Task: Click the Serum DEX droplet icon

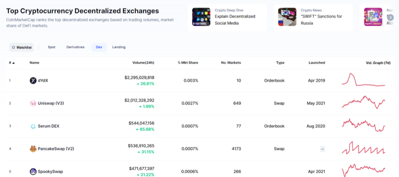Action: (33, 126)
